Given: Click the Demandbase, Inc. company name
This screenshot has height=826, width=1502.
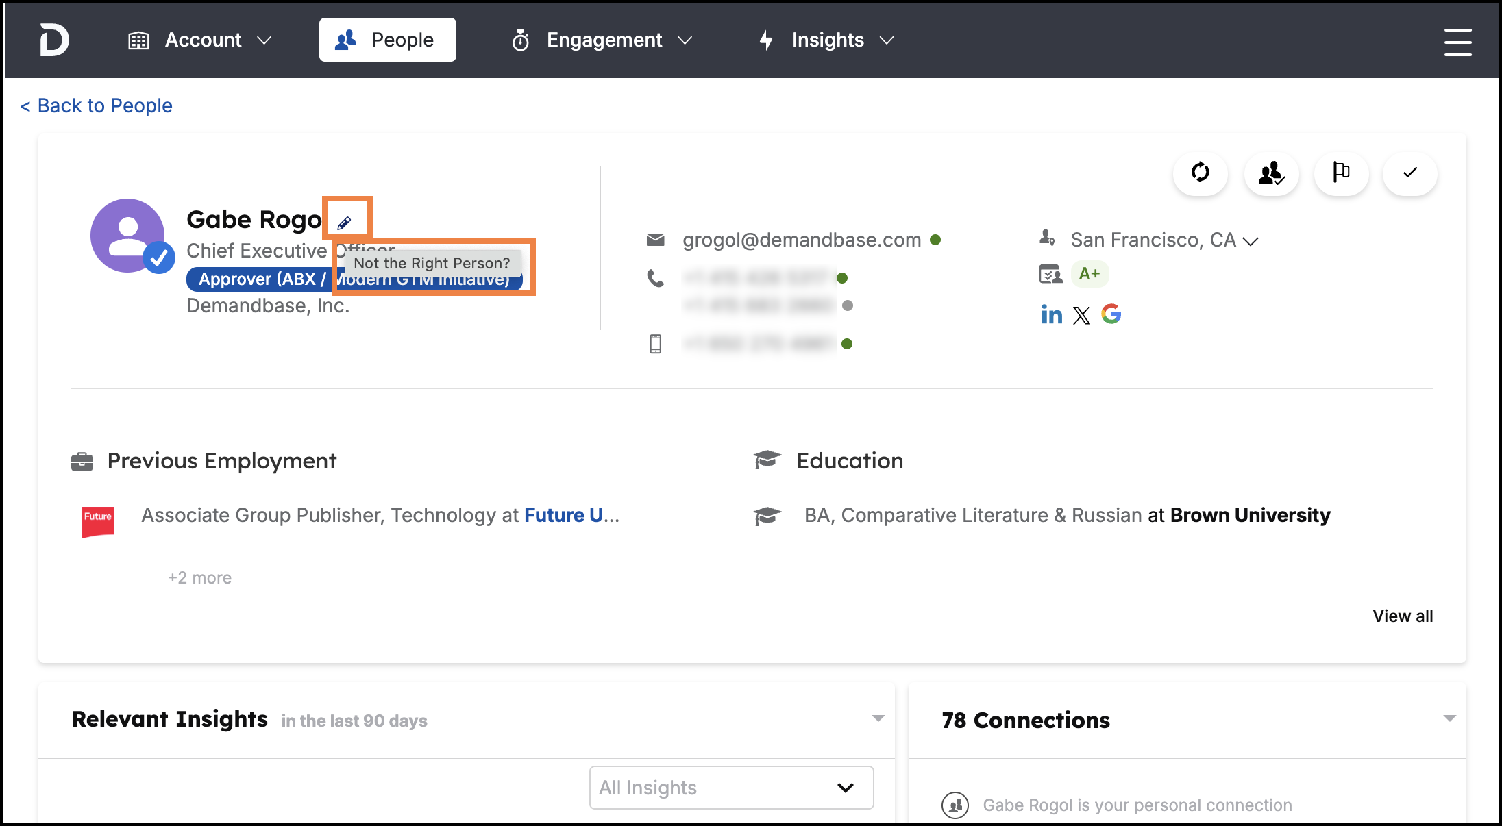Looking at the screenshot, I should click(268, 305).
